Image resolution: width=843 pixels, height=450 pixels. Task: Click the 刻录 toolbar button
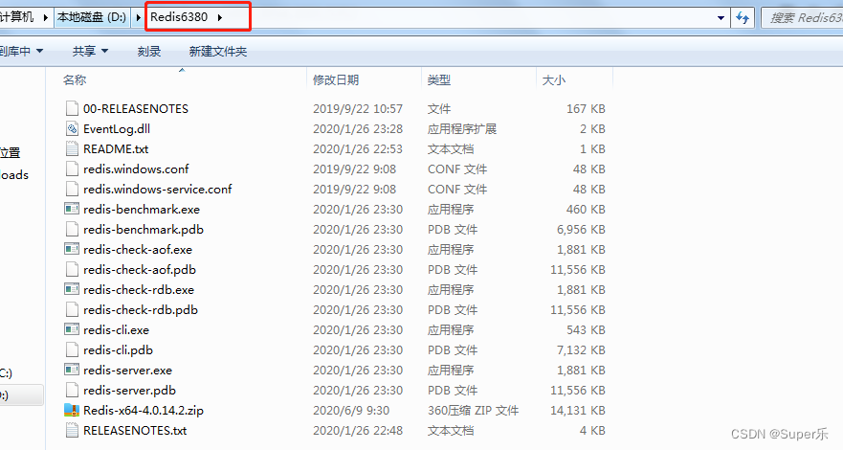click(x=149, y=51)
